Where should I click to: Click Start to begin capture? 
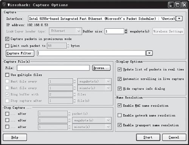(x=148, y=137)
